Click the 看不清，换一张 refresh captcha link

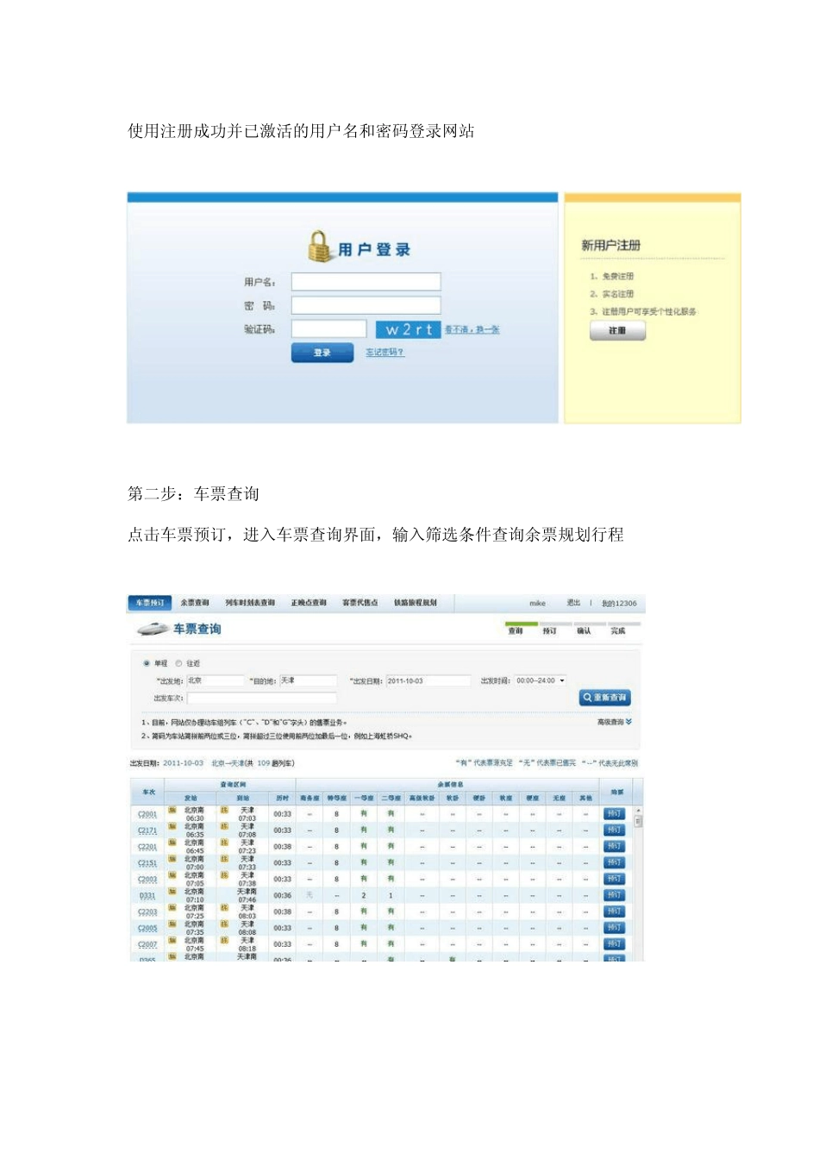pos(472,329)
